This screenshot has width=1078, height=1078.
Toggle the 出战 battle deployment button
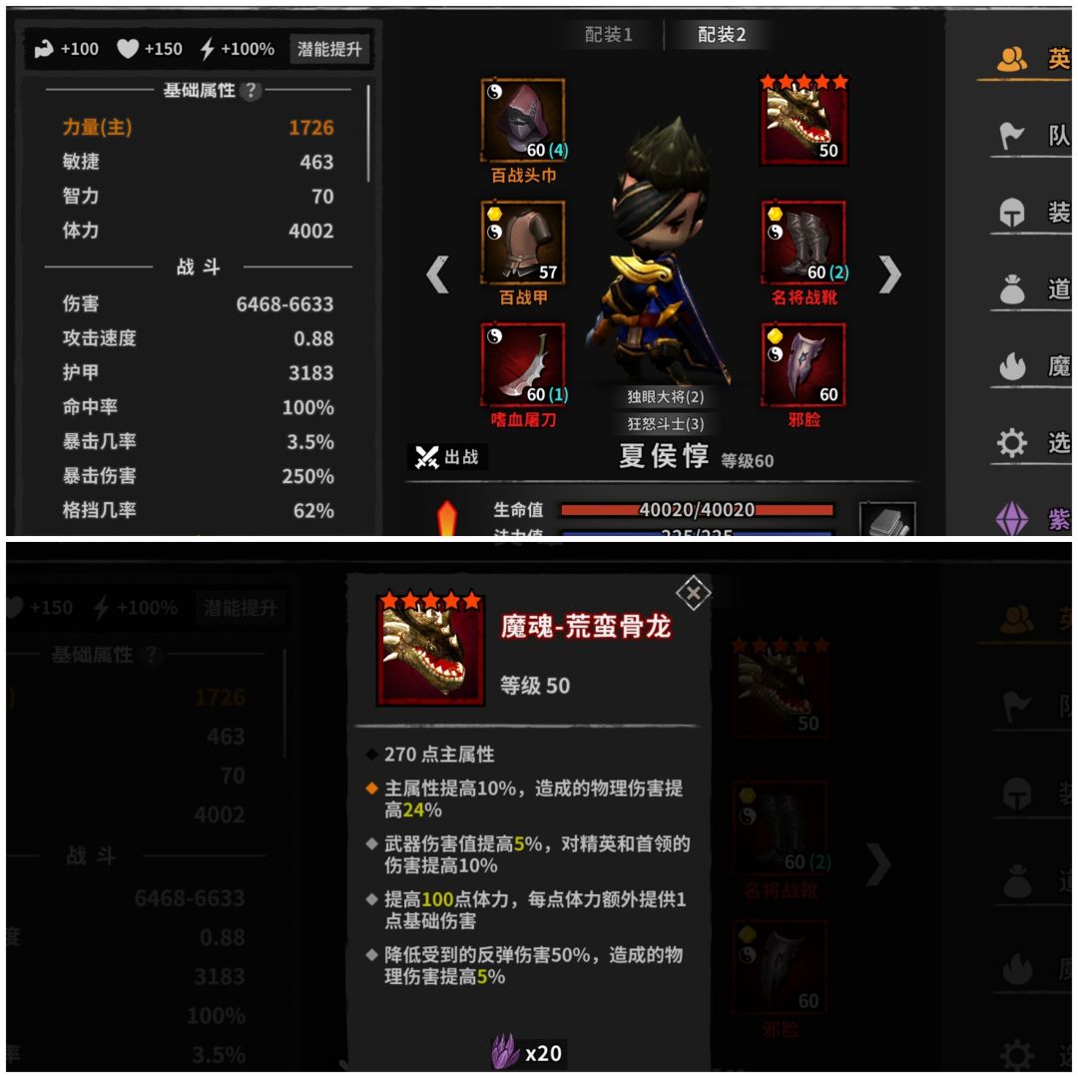[x=447, y=457]
